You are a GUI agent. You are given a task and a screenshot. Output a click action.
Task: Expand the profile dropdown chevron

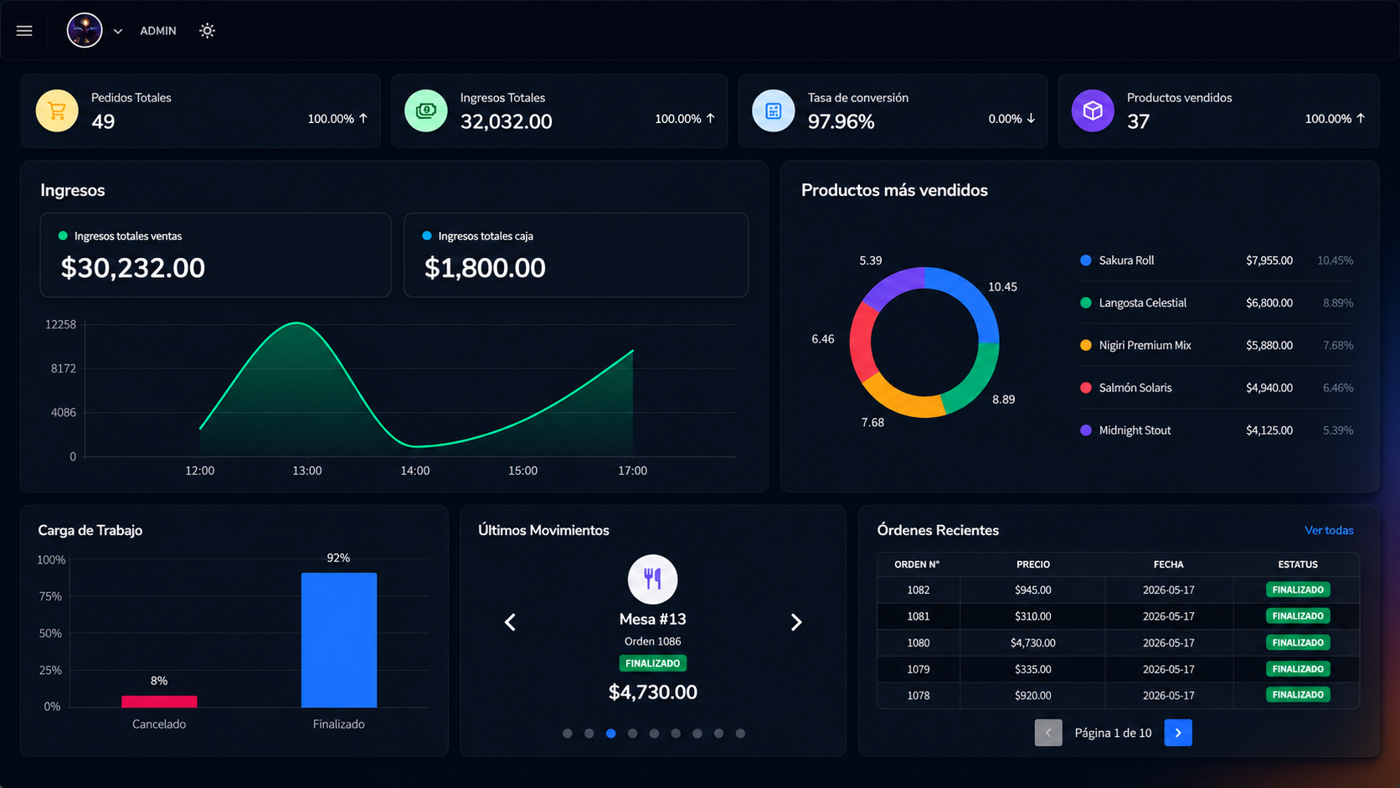click(118, 31)
